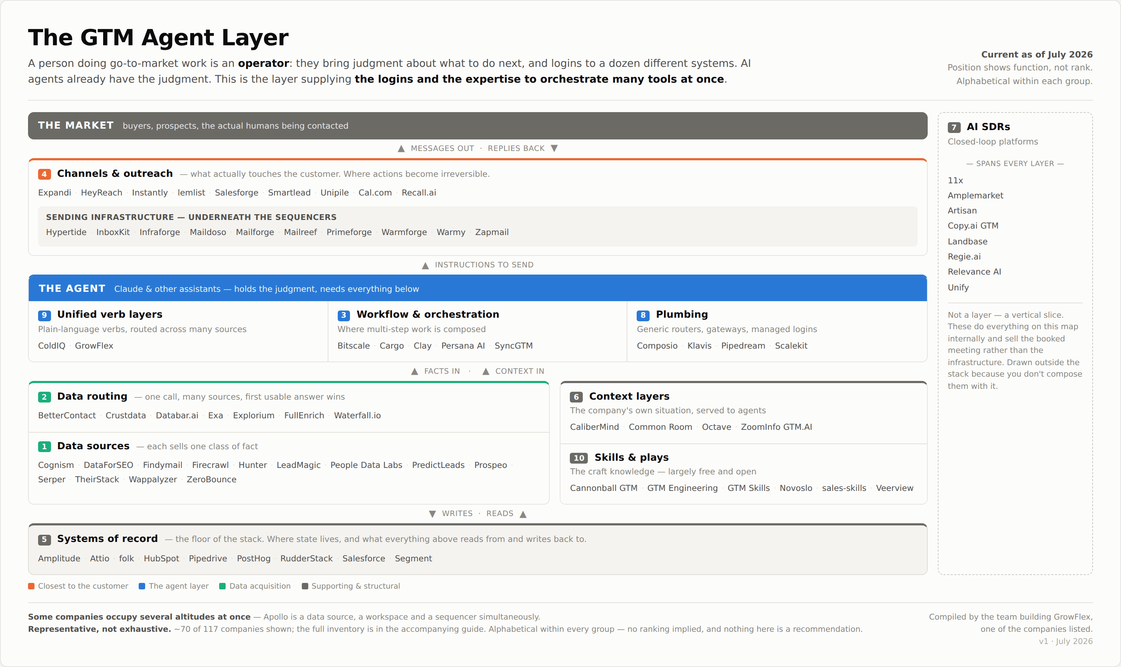This screenshot has width=1121, height=667.
Task: Click the number 10 badge beside Skills & plays
Action: [579, 458]
